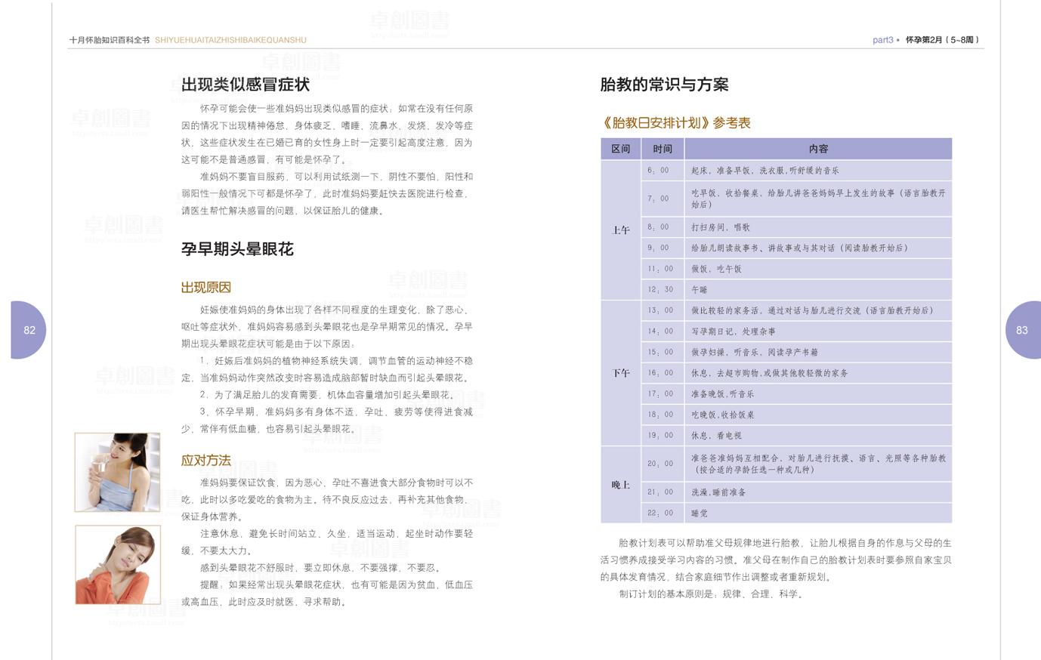Click the 下午 section cell in the table
Image resolution: width=1041 pixels, height=660 pixels.
tap(620, 373)
